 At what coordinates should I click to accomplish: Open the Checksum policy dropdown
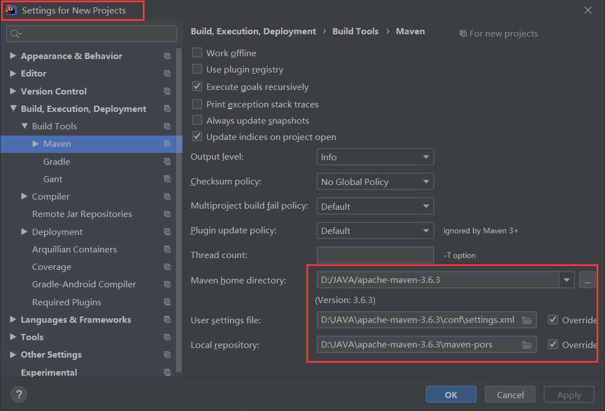coord(375,182)
